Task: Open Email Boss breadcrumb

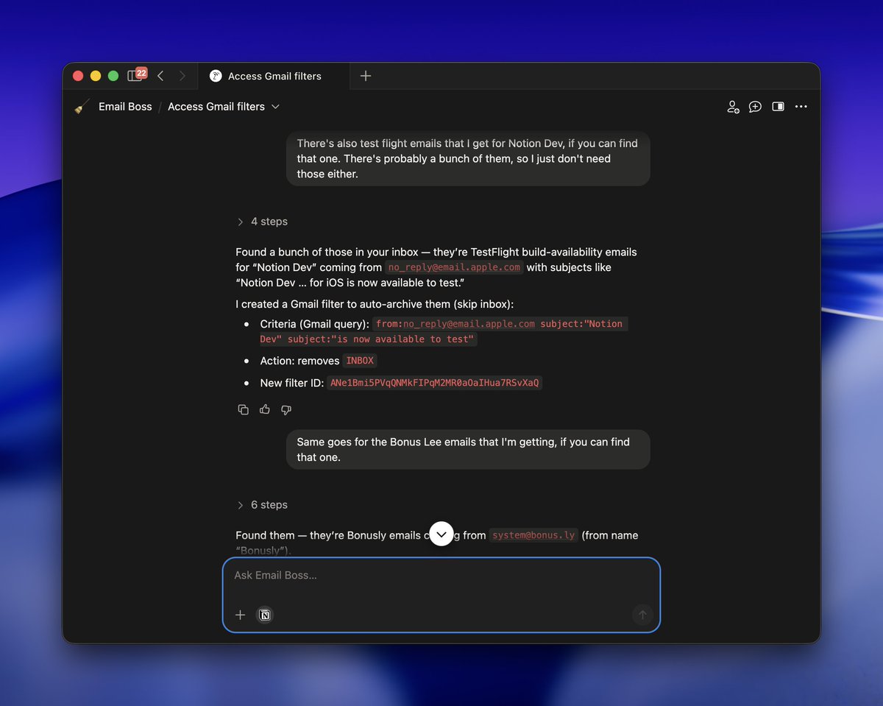Action: coord(125,107)
